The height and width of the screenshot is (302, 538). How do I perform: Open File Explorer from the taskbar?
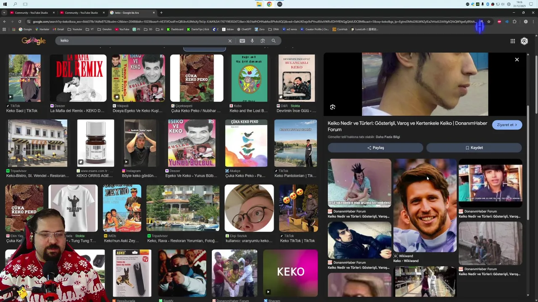point(259,4)
